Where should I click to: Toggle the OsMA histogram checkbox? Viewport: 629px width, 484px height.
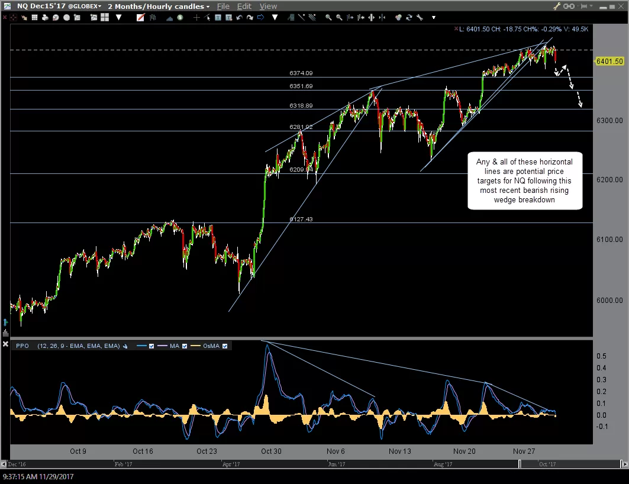225,346
